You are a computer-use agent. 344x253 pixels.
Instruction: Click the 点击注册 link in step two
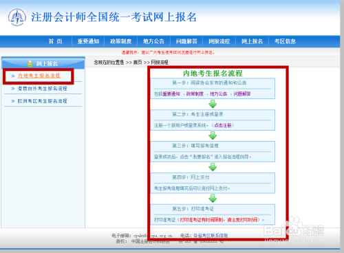click(223, 125)
